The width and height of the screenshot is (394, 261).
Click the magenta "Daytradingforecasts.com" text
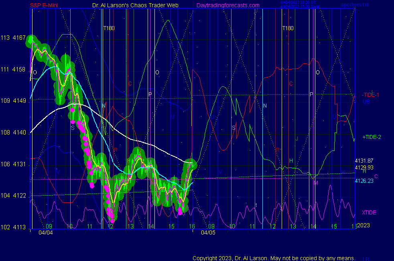[x=228, y=5]
